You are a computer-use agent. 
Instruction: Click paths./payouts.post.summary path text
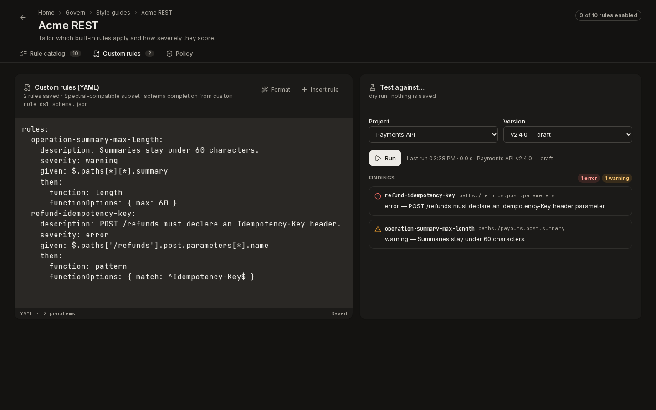tap(522, 229)
